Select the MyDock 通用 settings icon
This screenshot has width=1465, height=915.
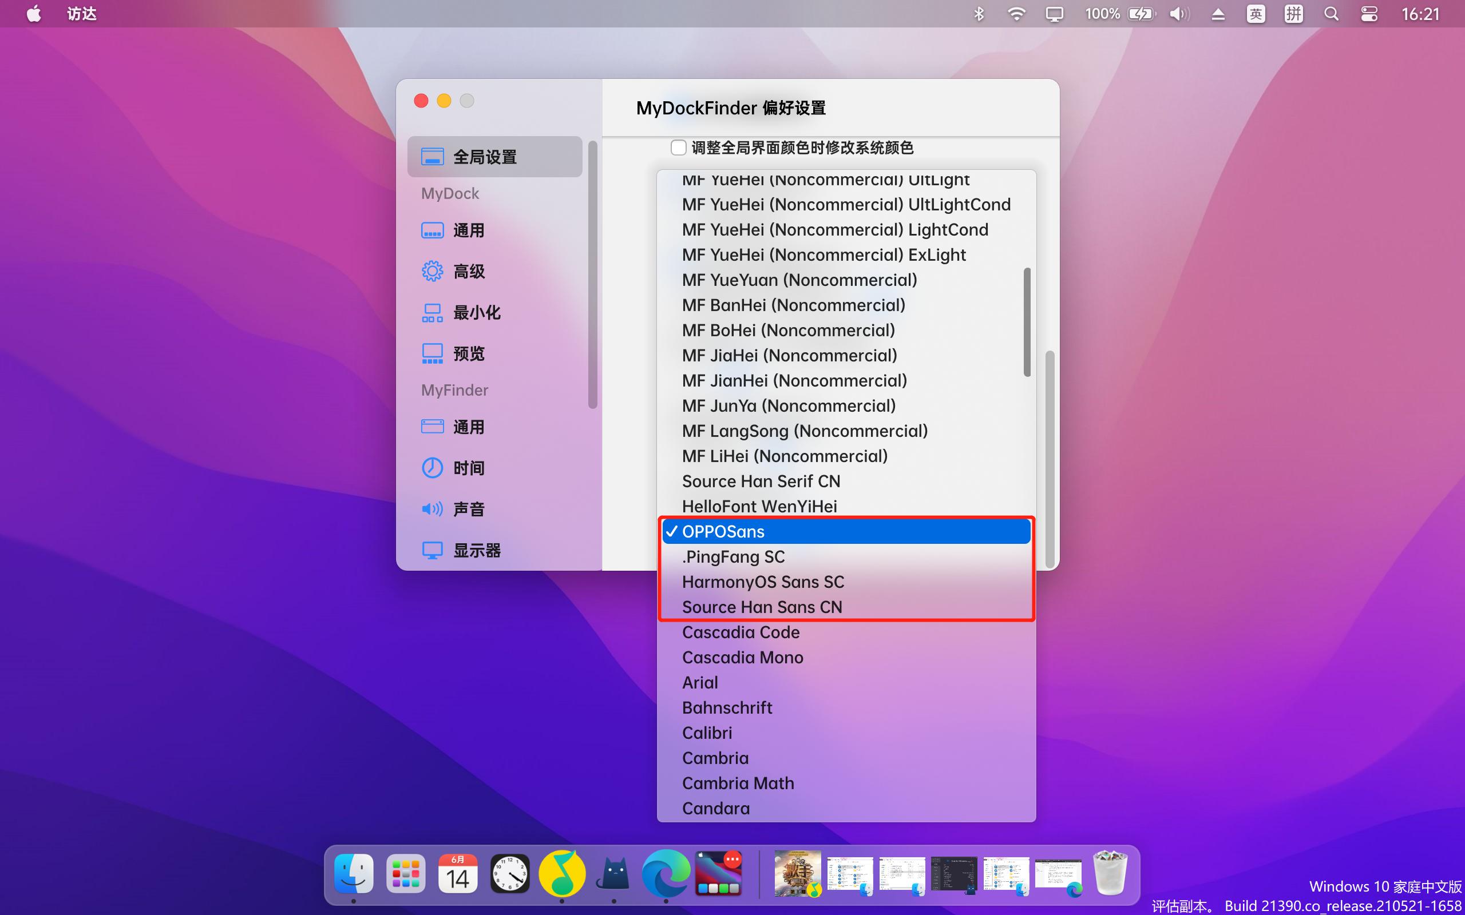pos(469,230)
